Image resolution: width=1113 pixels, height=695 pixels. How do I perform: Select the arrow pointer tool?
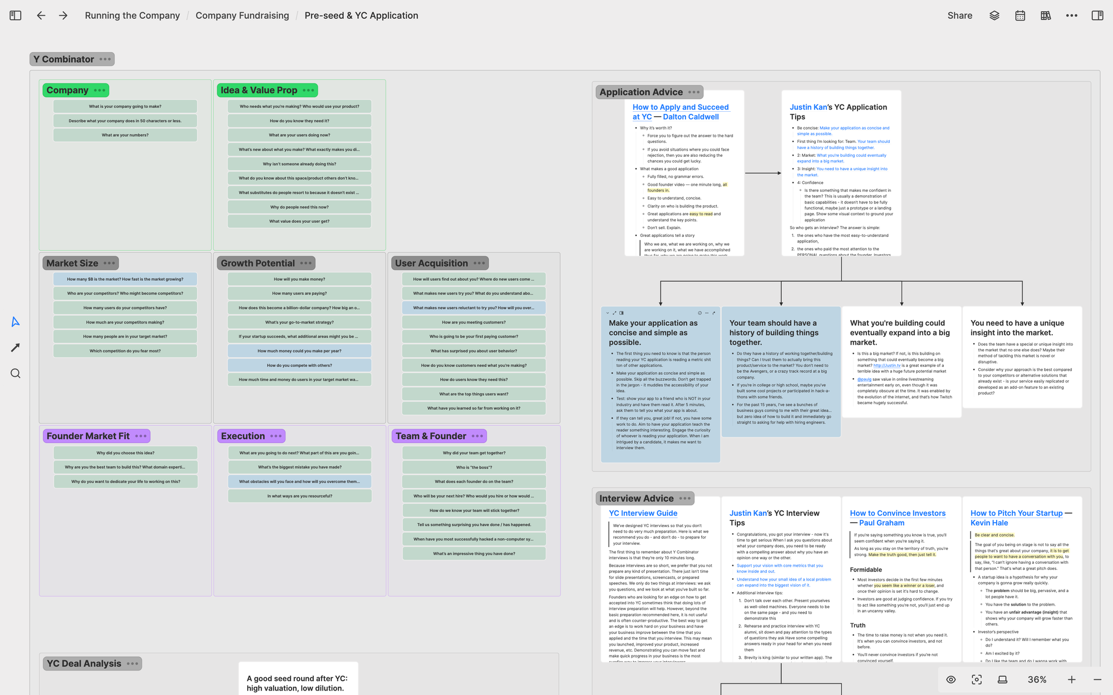[16, 322]
